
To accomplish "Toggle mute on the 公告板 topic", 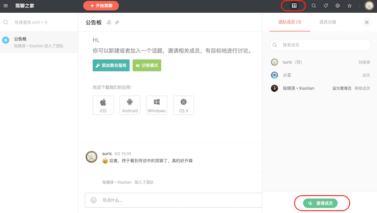I will tap(109, 22).
